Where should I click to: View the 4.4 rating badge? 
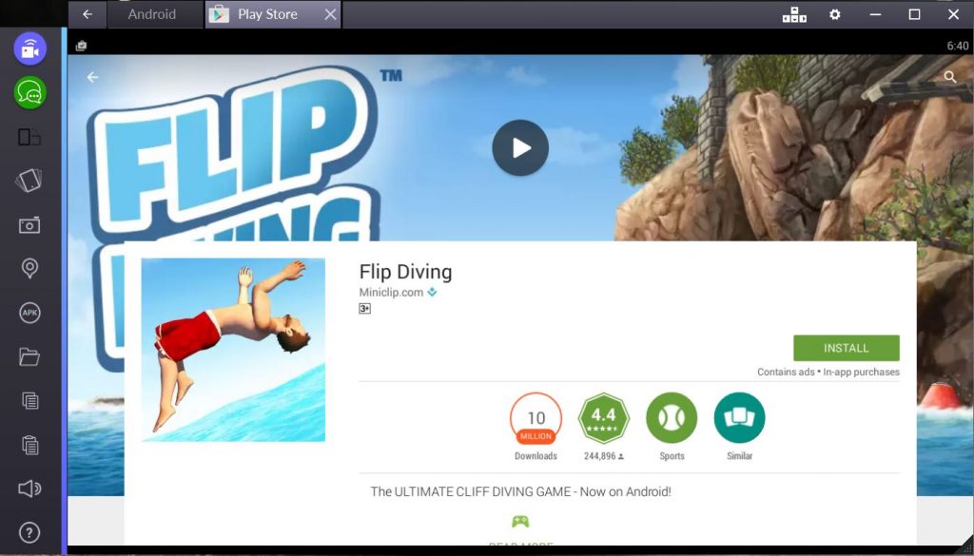point(604,418)
